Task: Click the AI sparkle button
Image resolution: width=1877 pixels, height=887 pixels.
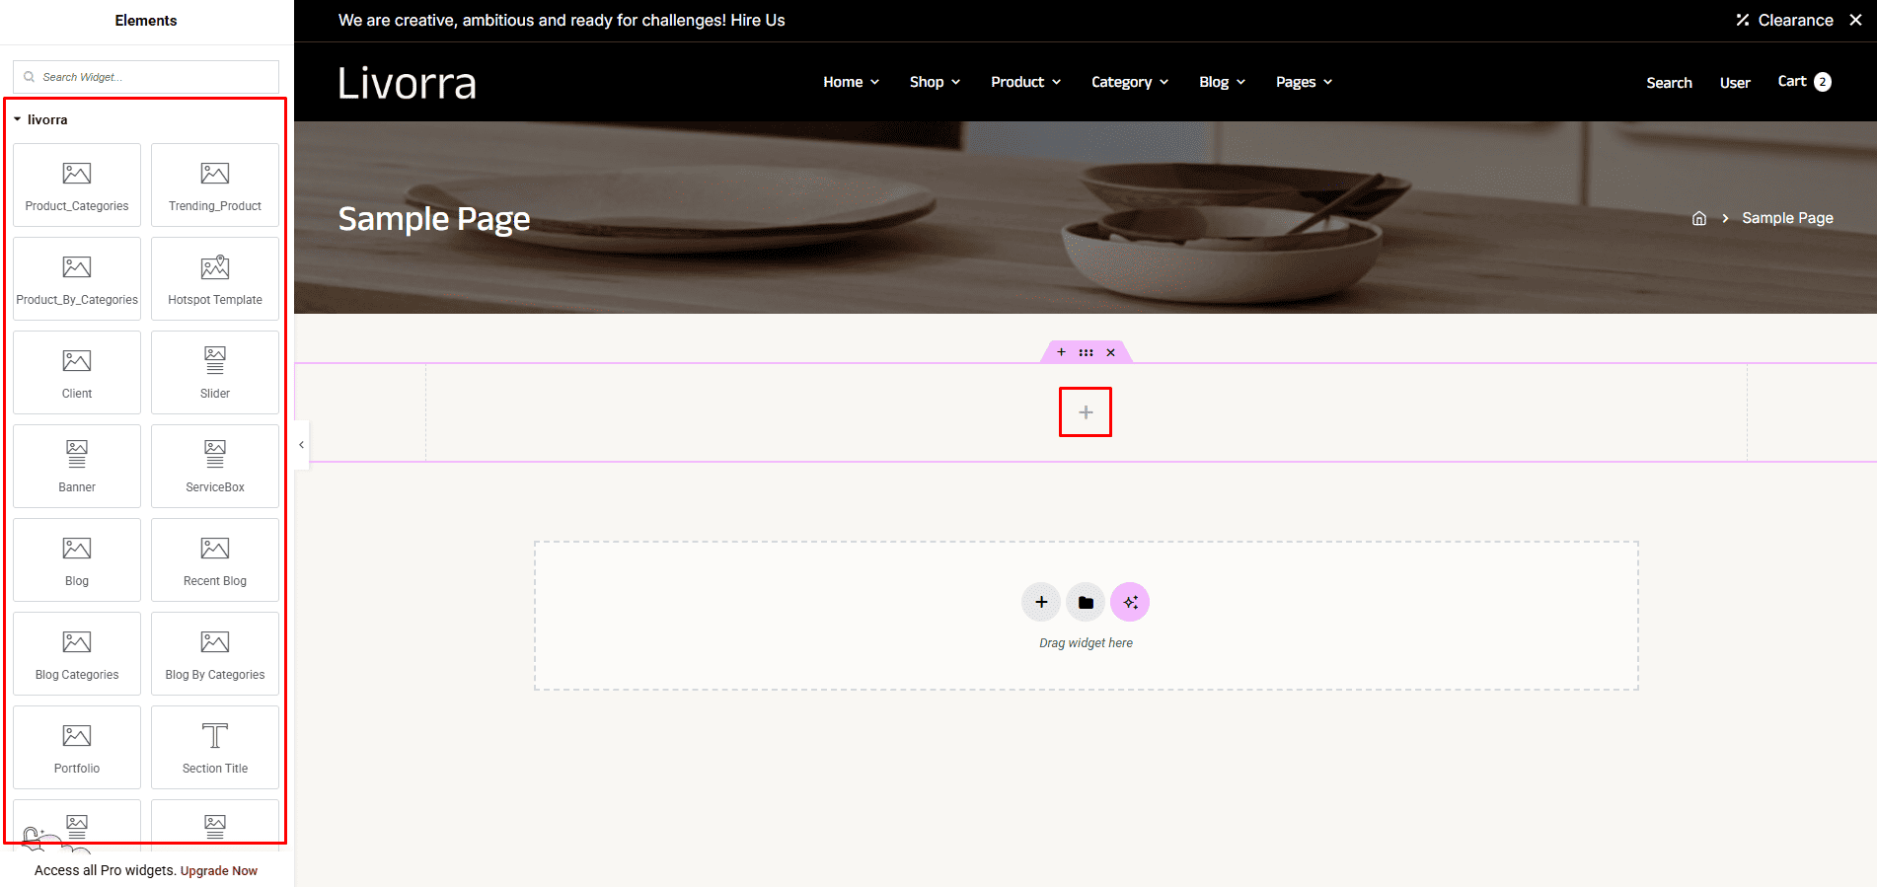Action: click(1130, 602)
